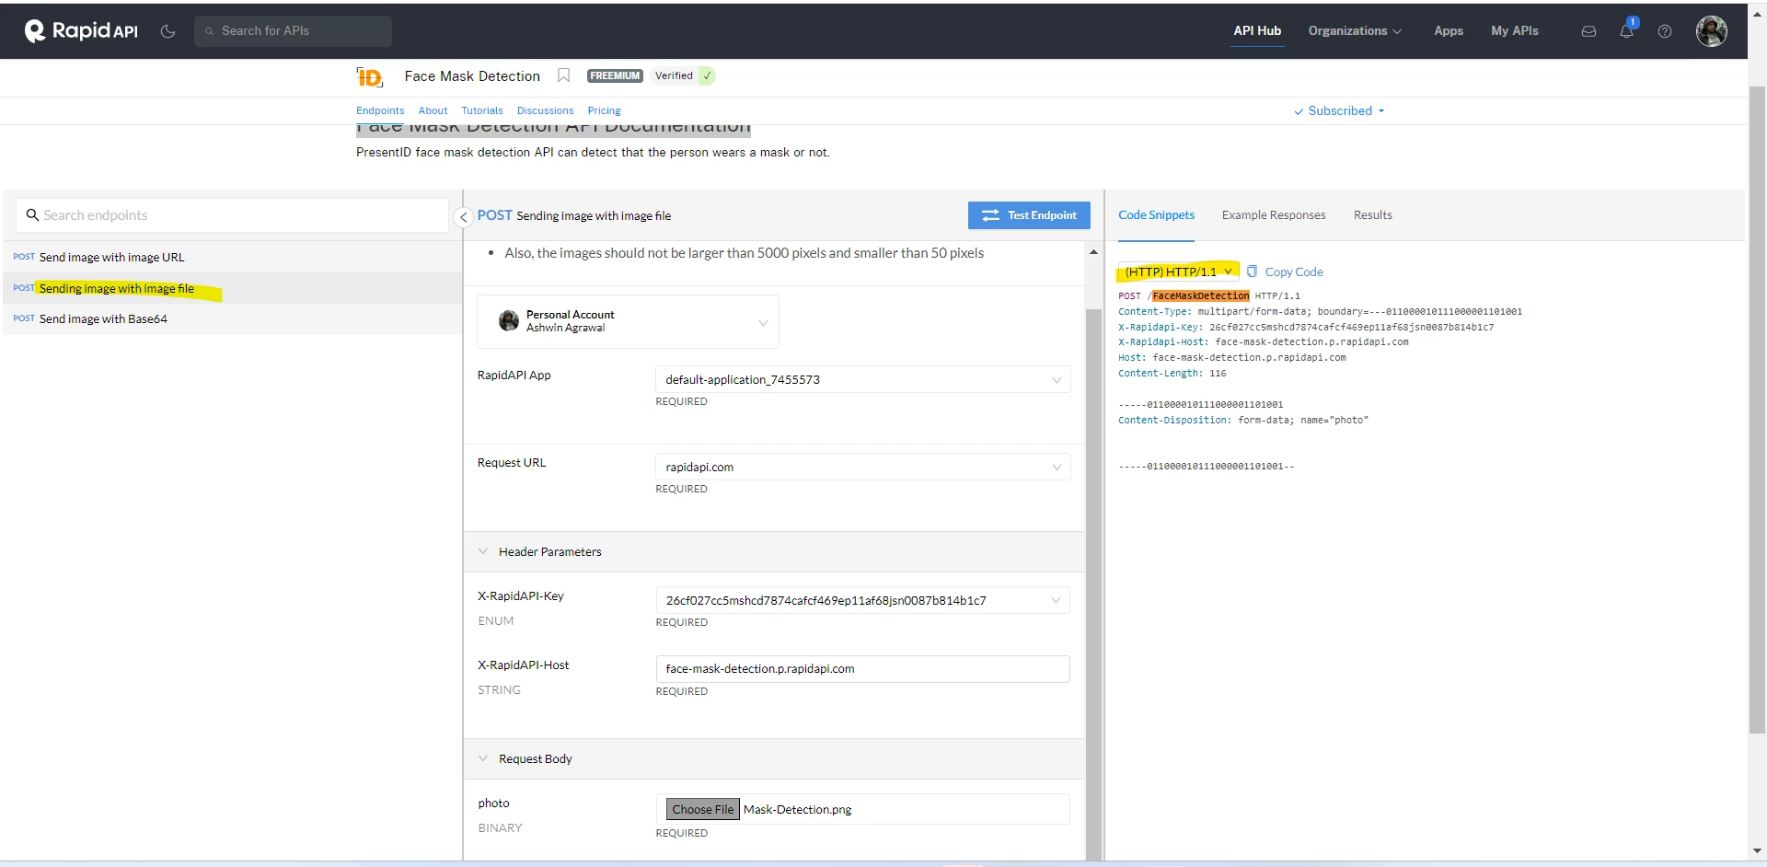This screenshot has width=1767, height=867.
Task: Open RapidAPI App dropdown default-application_7455573
Action: tap(862, 379)
